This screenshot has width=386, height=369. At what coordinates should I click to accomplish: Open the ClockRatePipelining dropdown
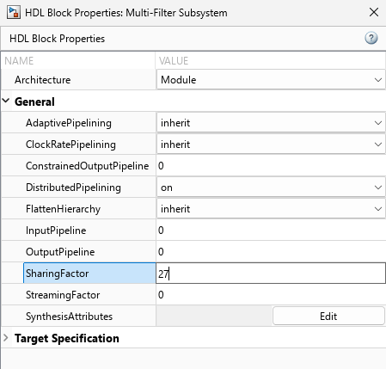coord(271,145)
